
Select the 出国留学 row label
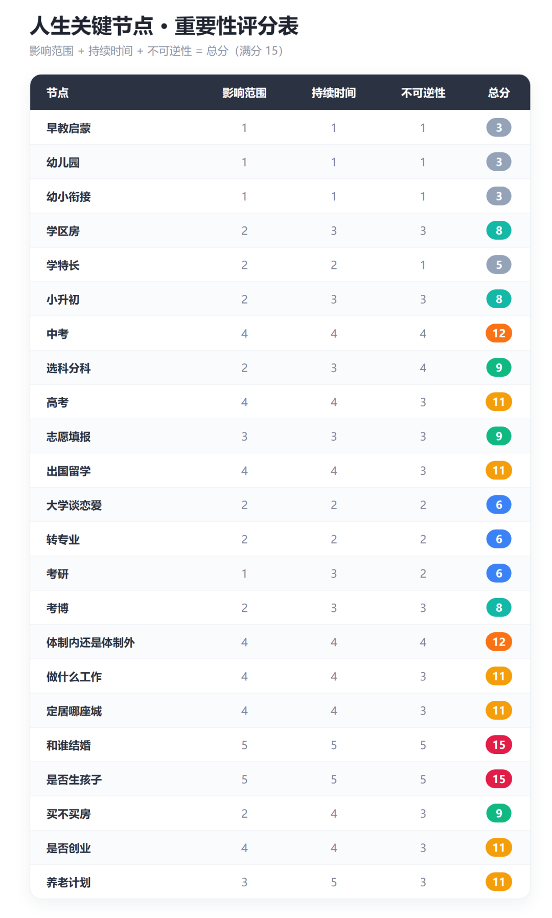pyautogui.click(x=68, y=471)
